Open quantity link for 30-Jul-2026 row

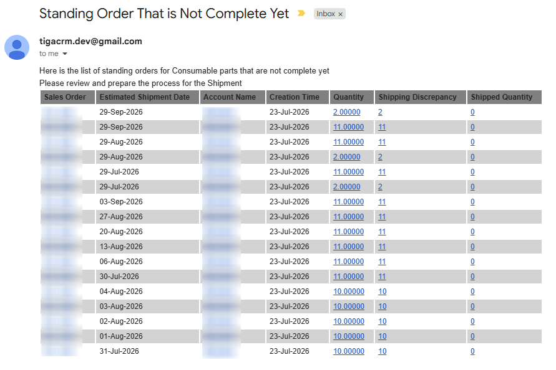pyautogui.click(x=348, y=277)
